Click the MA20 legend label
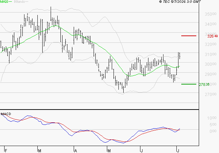 coord(4,2)
